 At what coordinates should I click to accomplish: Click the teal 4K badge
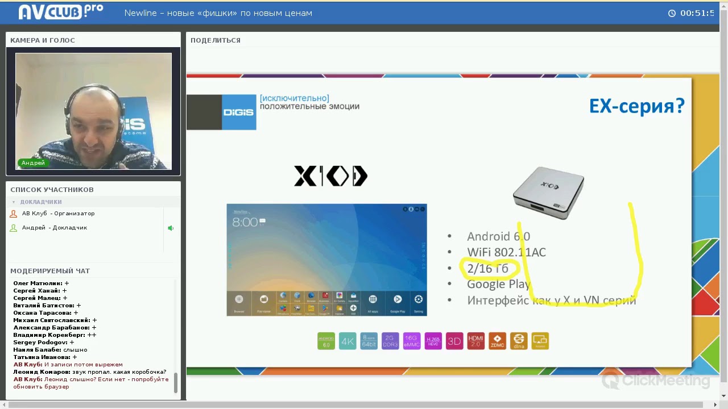(348, 341)
